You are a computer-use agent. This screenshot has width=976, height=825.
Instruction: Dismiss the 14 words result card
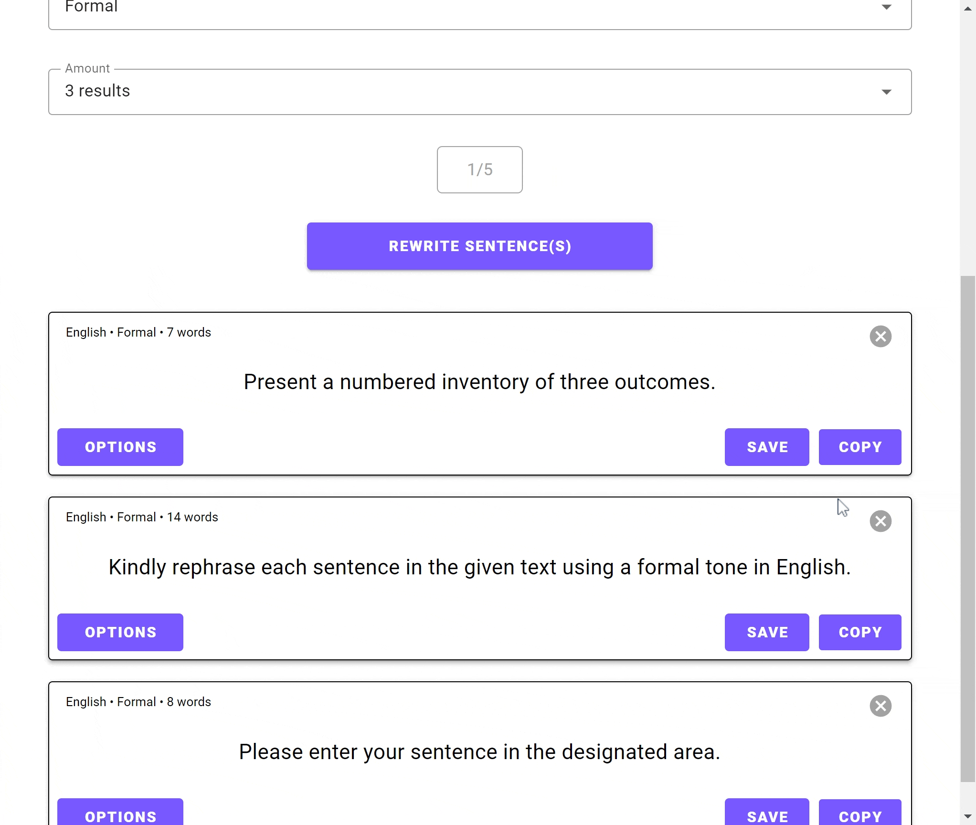coord(881,521)
